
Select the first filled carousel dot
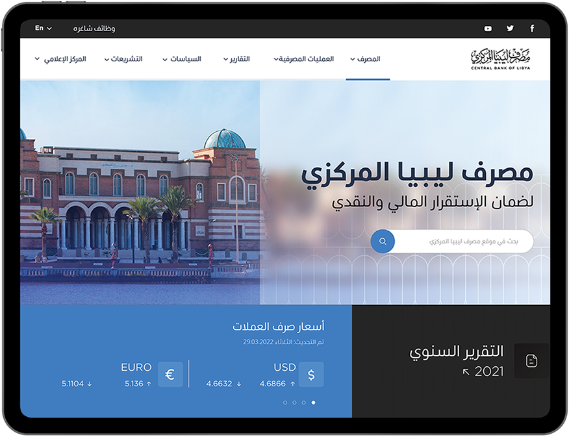314,403
